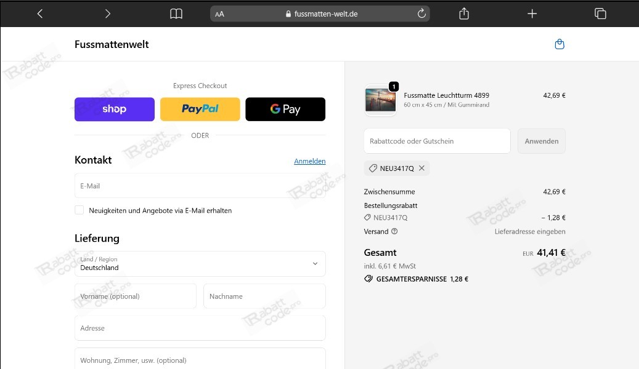Open a new browser tab
This screenshot has width=639, height=369.
532,13
